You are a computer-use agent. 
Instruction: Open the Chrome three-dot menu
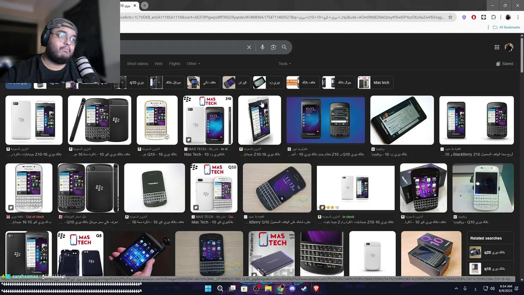518,17
